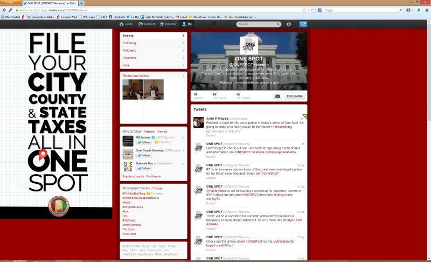Open the second photo thumbnail
The image size is (431, 262).
(x=154, y=89)
